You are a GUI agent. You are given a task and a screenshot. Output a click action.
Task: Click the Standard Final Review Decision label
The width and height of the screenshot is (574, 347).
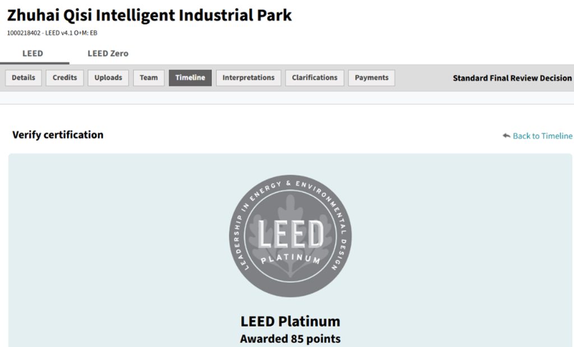pos(512,78)
